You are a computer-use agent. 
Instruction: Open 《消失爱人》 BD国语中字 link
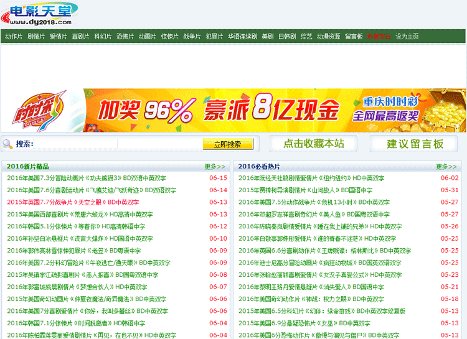311,287
